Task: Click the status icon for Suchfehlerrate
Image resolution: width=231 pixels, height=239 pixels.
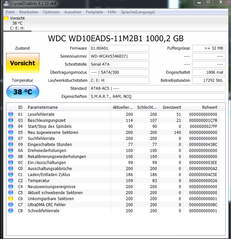Action: (11, 138)
